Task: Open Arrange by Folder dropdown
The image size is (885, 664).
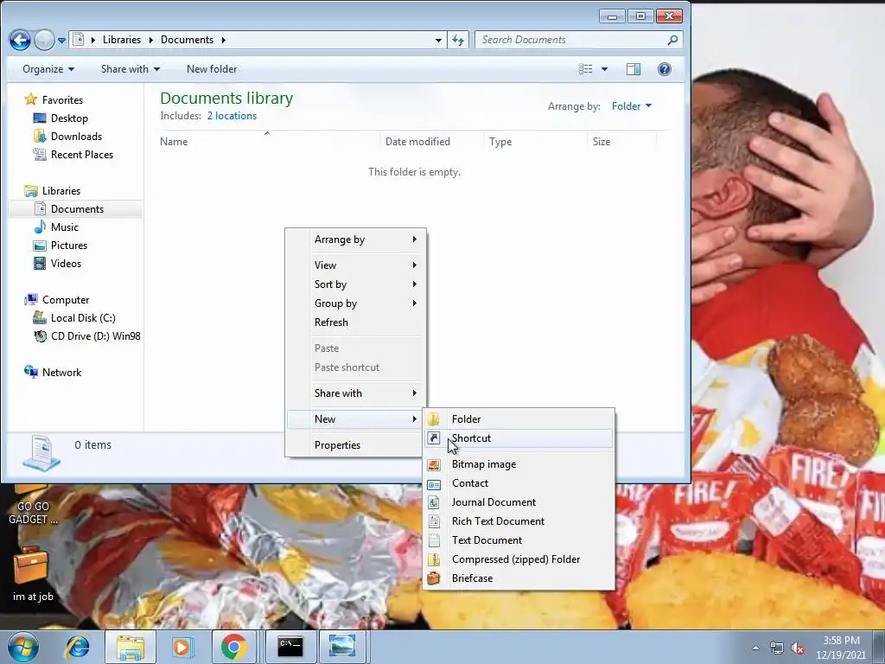Action: point(632,106)
